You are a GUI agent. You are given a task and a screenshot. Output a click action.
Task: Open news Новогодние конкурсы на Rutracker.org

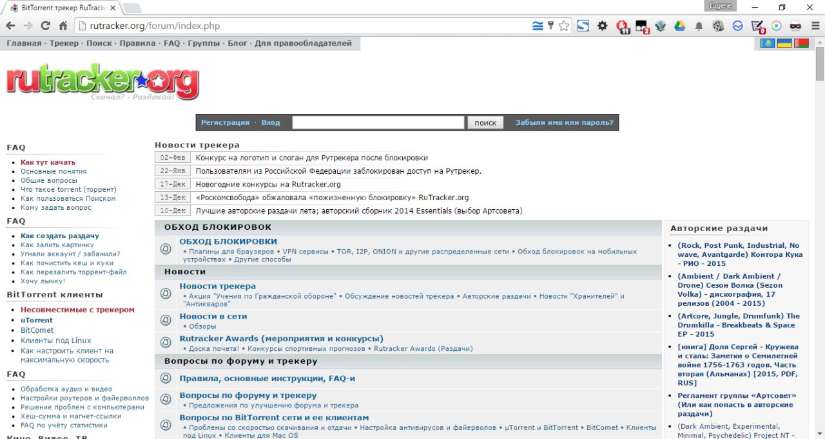click(x=268, y=184)
